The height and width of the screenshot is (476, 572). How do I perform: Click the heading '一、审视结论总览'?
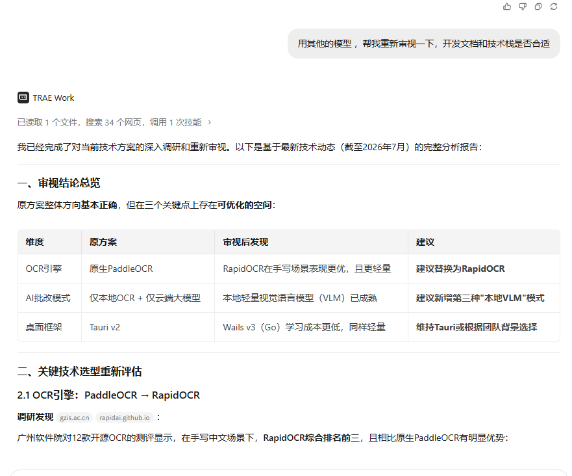[58, 183]
